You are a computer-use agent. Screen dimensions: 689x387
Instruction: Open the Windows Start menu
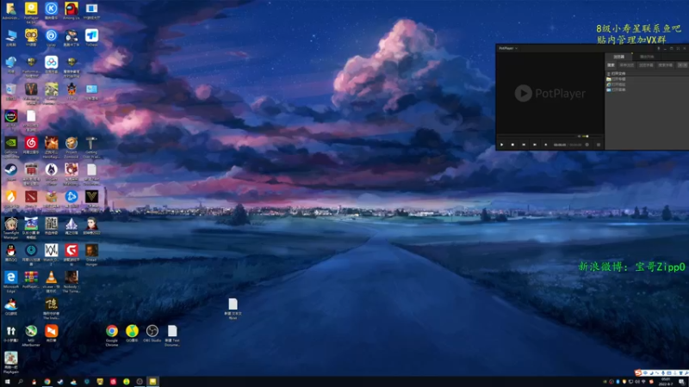click(x=7, y=382)
